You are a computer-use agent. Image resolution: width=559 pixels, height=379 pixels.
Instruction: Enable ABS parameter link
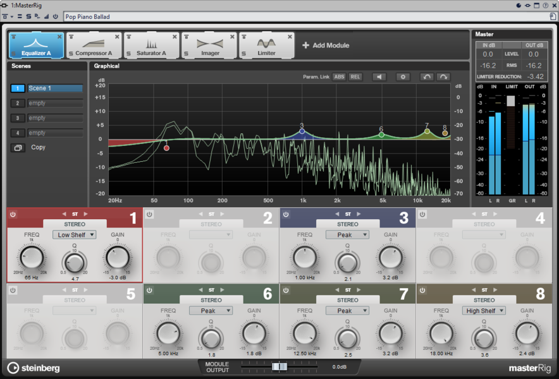pyautogui.click(x=339, y=77)
